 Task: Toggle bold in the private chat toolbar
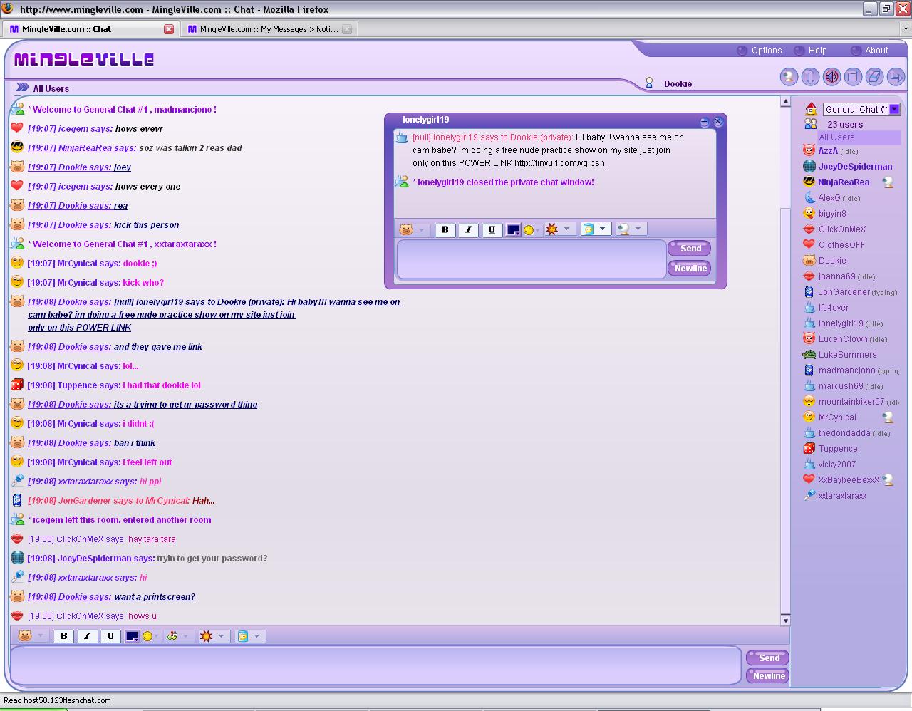click(x=445, y=229)
